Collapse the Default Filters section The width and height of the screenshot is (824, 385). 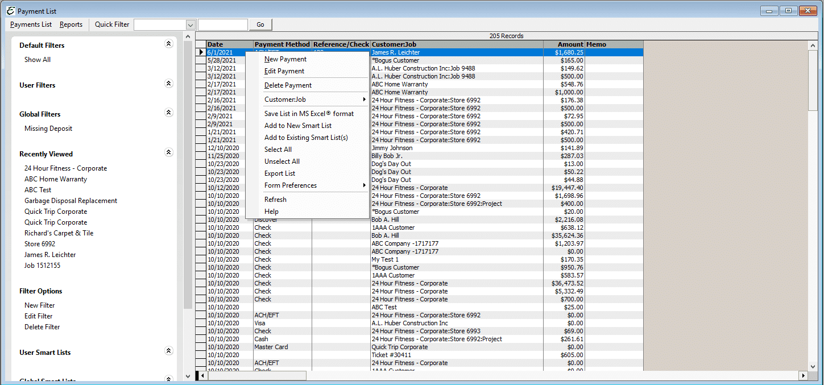pos(168,44)
